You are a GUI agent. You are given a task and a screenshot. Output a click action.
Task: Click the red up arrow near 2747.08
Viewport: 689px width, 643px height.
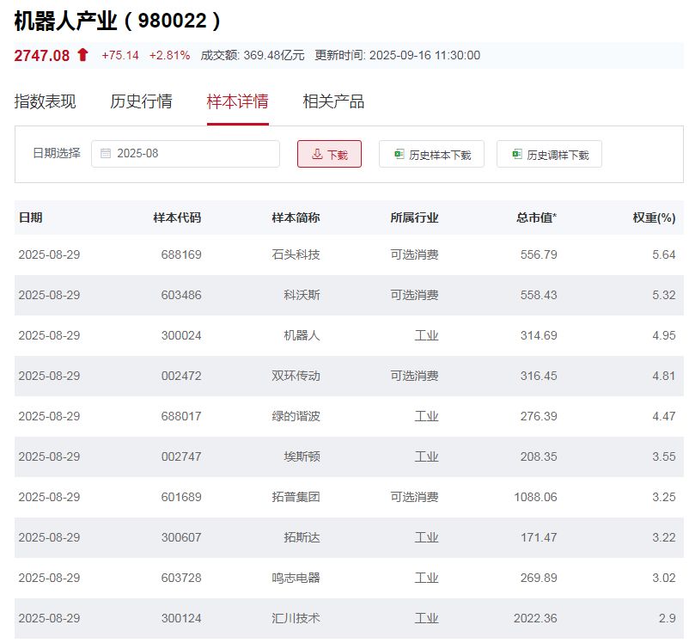tap(82, 55)
